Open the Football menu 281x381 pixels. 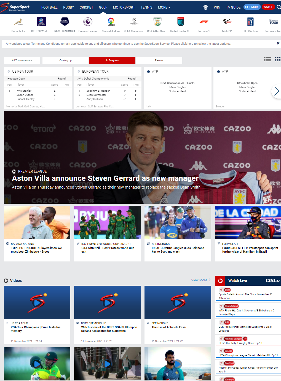[x=49, y=7]
